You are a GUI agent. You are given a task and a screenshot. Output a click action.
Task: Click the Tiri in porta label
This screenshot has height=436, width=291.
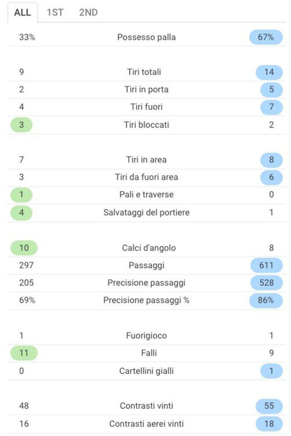coord(146,90)
